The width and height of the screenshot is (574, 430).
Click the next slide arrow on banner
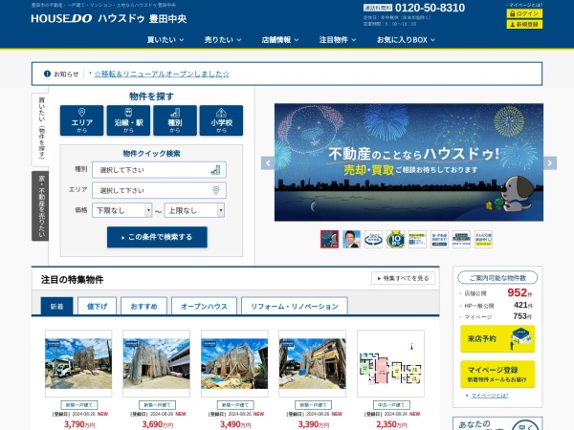550,163
